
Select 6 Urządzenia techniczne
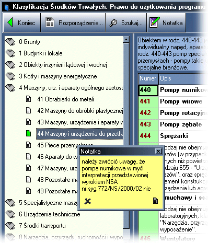point(50,214)
